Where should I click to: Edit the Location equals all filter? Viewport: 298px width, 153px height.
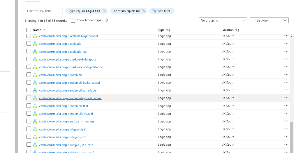point(127,11)
